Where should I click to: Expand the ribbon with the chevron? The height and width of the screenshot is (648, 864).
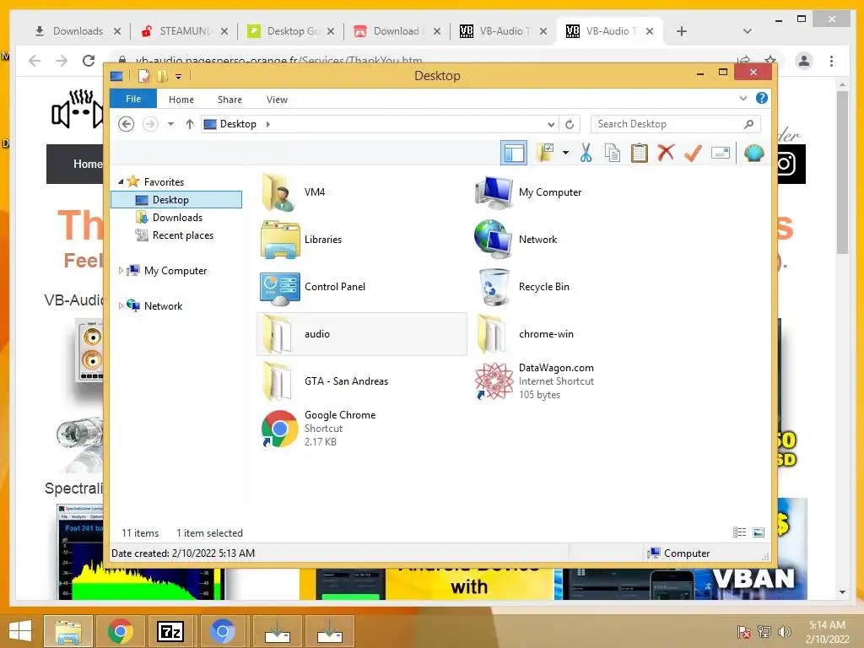tap(743, 98)
